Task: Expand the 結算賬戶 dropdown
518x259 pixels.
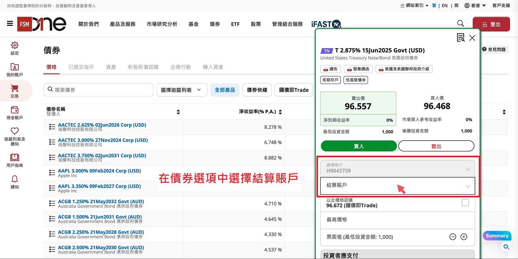Action: (x=398, y=185)
